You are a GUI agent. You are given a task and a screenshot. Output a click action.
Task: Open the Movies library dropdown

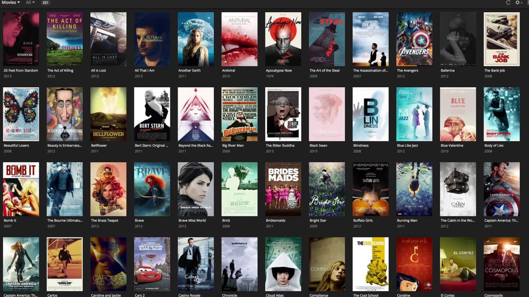[9, 3]
